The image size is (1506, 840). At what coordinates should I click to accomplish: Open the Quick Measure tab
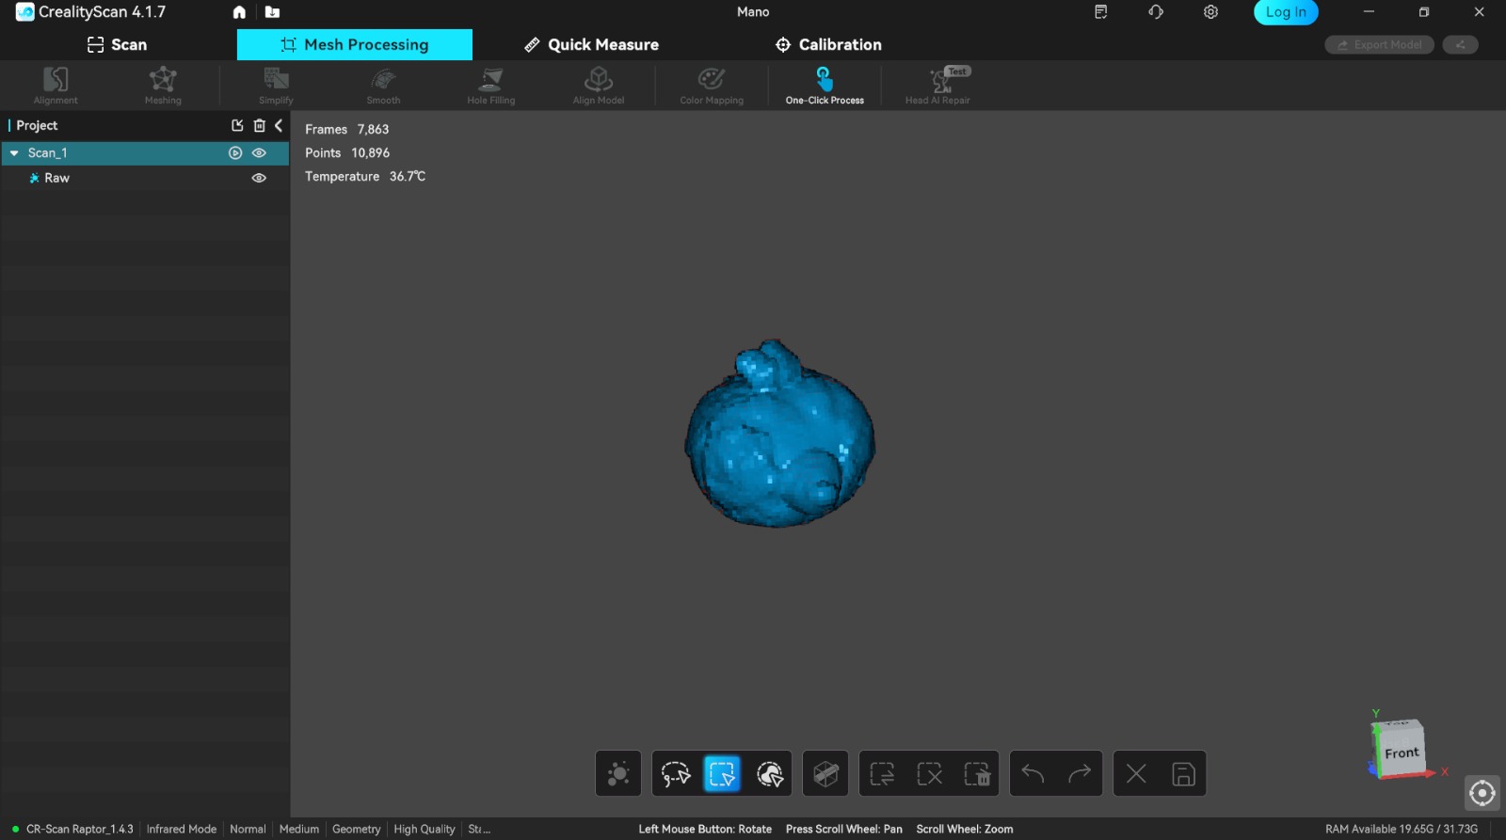[591, 44]
